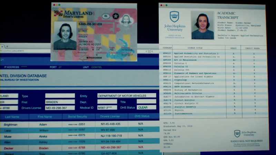Select first name Adam in results table
Screen dimensions: 276x155
coord(43,124)
